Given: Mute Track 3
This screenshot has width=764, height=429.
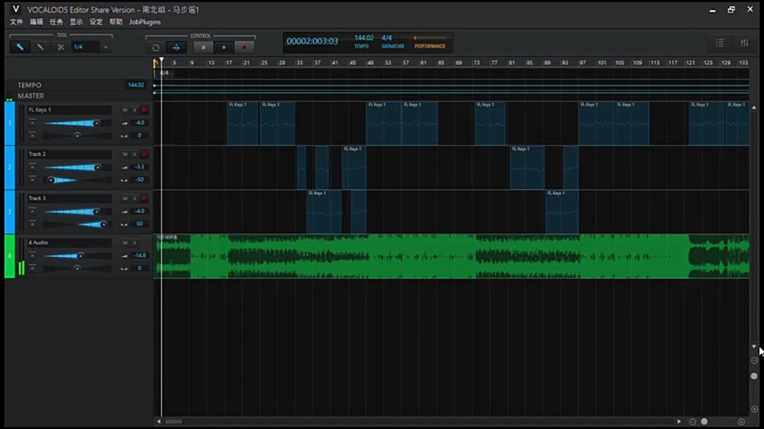Looking at the screenshot, I should click(125, 198).
